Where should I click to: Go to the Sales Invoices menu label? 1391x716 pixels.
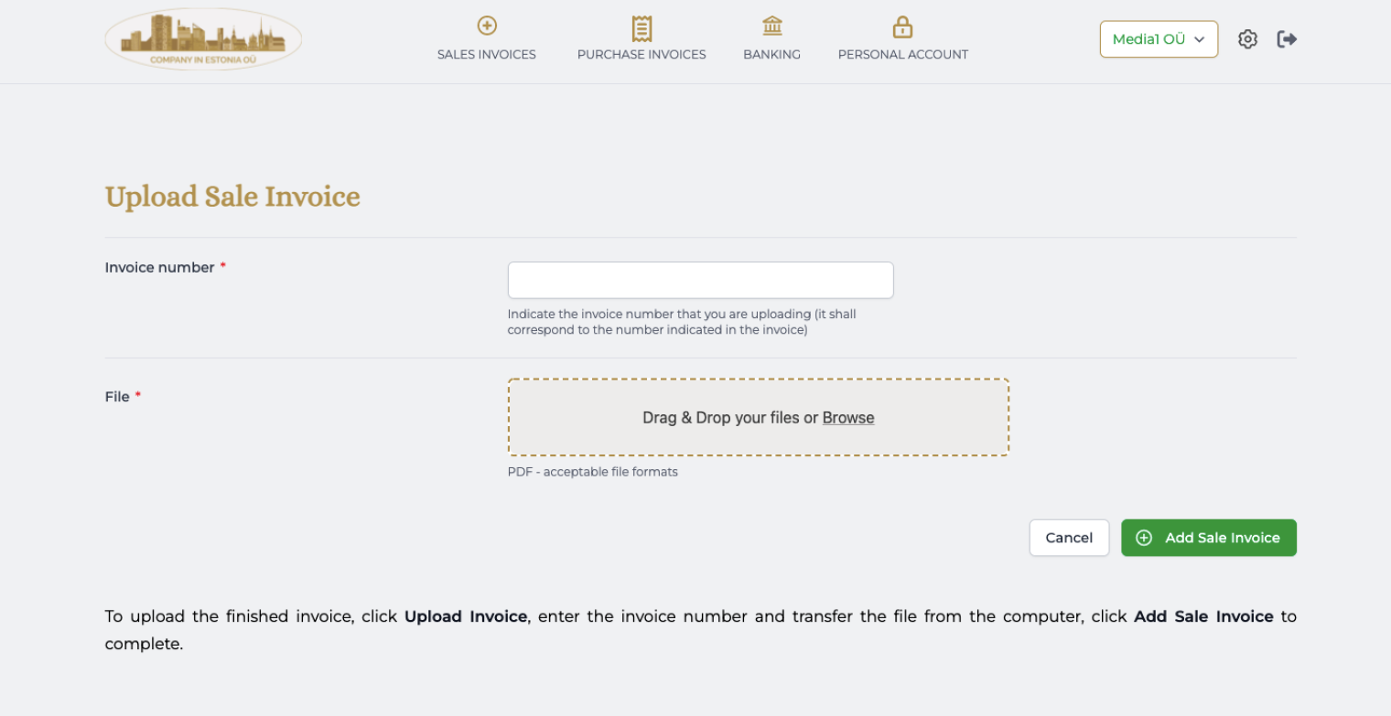[486, 55]
